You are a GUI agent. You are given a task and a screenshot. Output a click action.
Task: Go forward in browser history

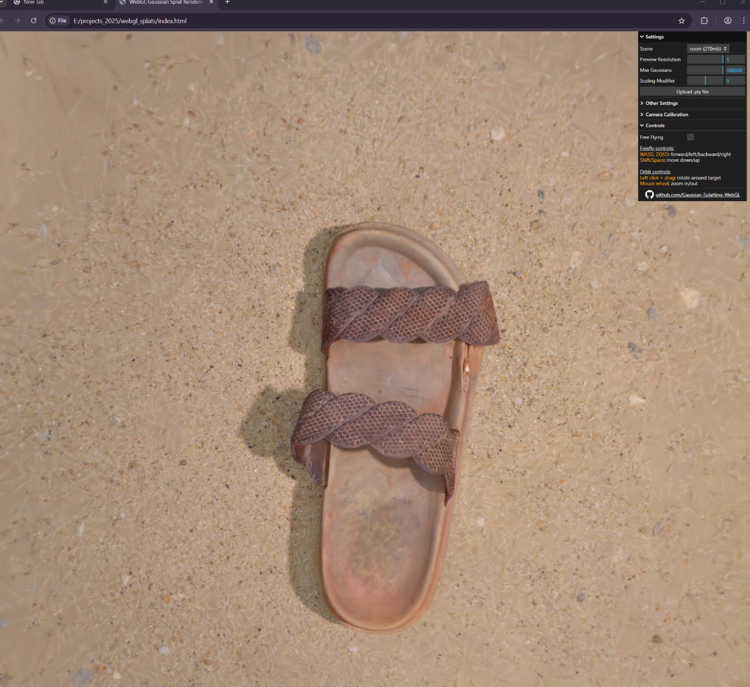tap(17, 21)
